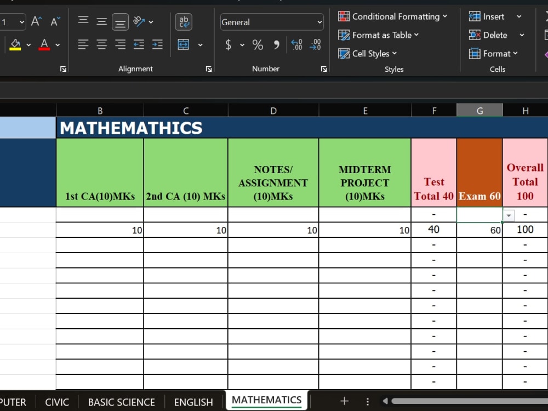The width and height of the screenshot is (548, 411).
Task: Increase decimal places
Action: 296,45
